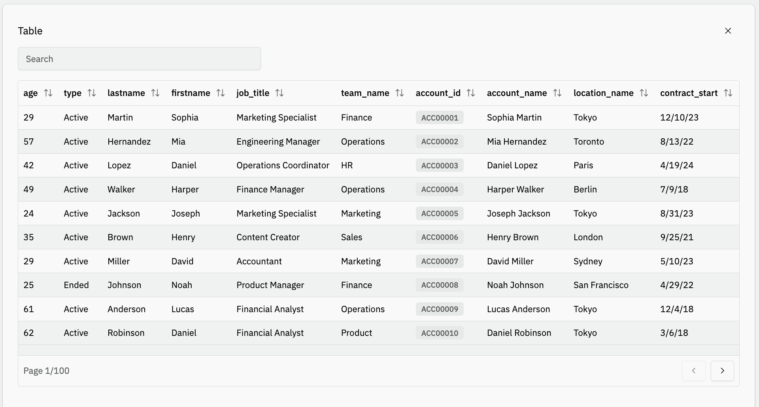Click sort arrows next to type header
Image resolution: width=759 pixels, height=407 pixels.
[x=92, y=93]
